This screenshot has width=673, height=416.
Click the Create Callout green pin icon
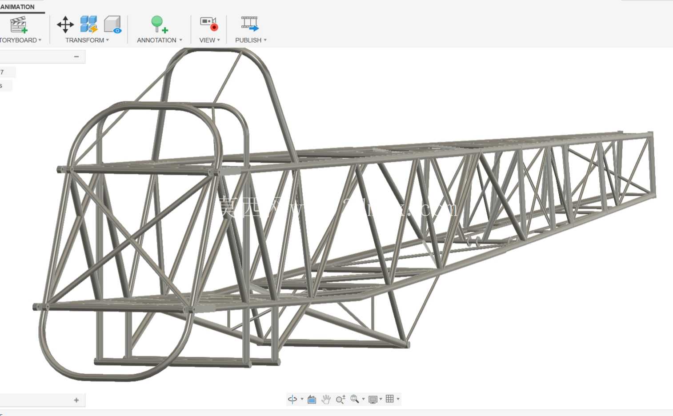coord(159,24)
